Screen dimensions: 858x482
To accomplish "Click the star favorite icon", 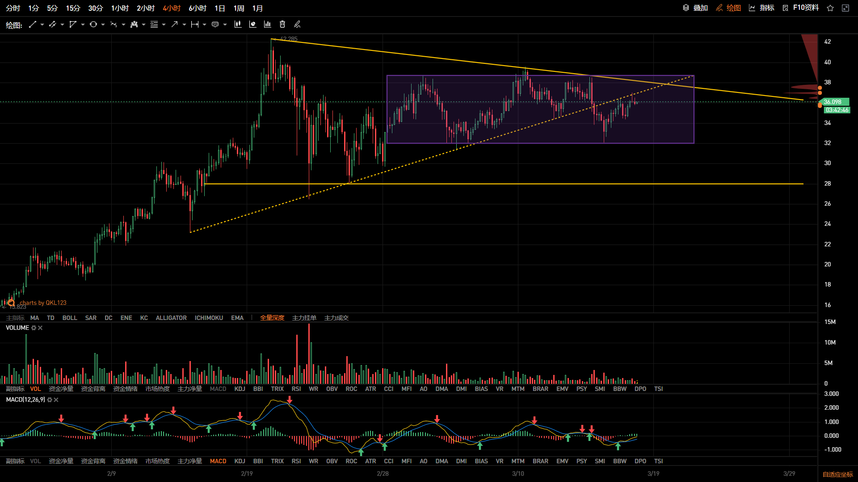I will [830, 8].
